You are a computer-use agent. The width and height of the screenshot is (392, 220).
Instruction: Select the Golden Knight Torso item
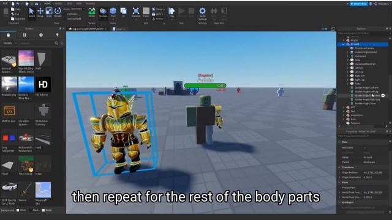click(365, 103)
